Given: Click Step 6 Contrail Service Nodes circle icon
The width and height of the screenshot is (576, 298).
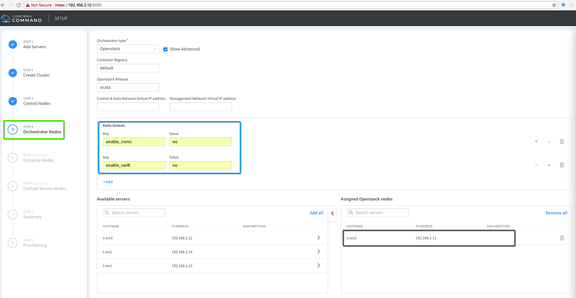Looking at the screenshot, I should pyautogui.click(x=13, y=186).
